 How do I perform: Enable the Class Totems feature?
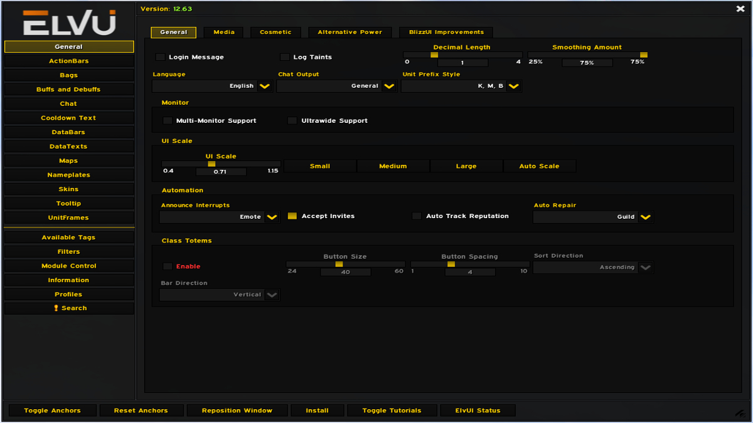click(168, 266)
